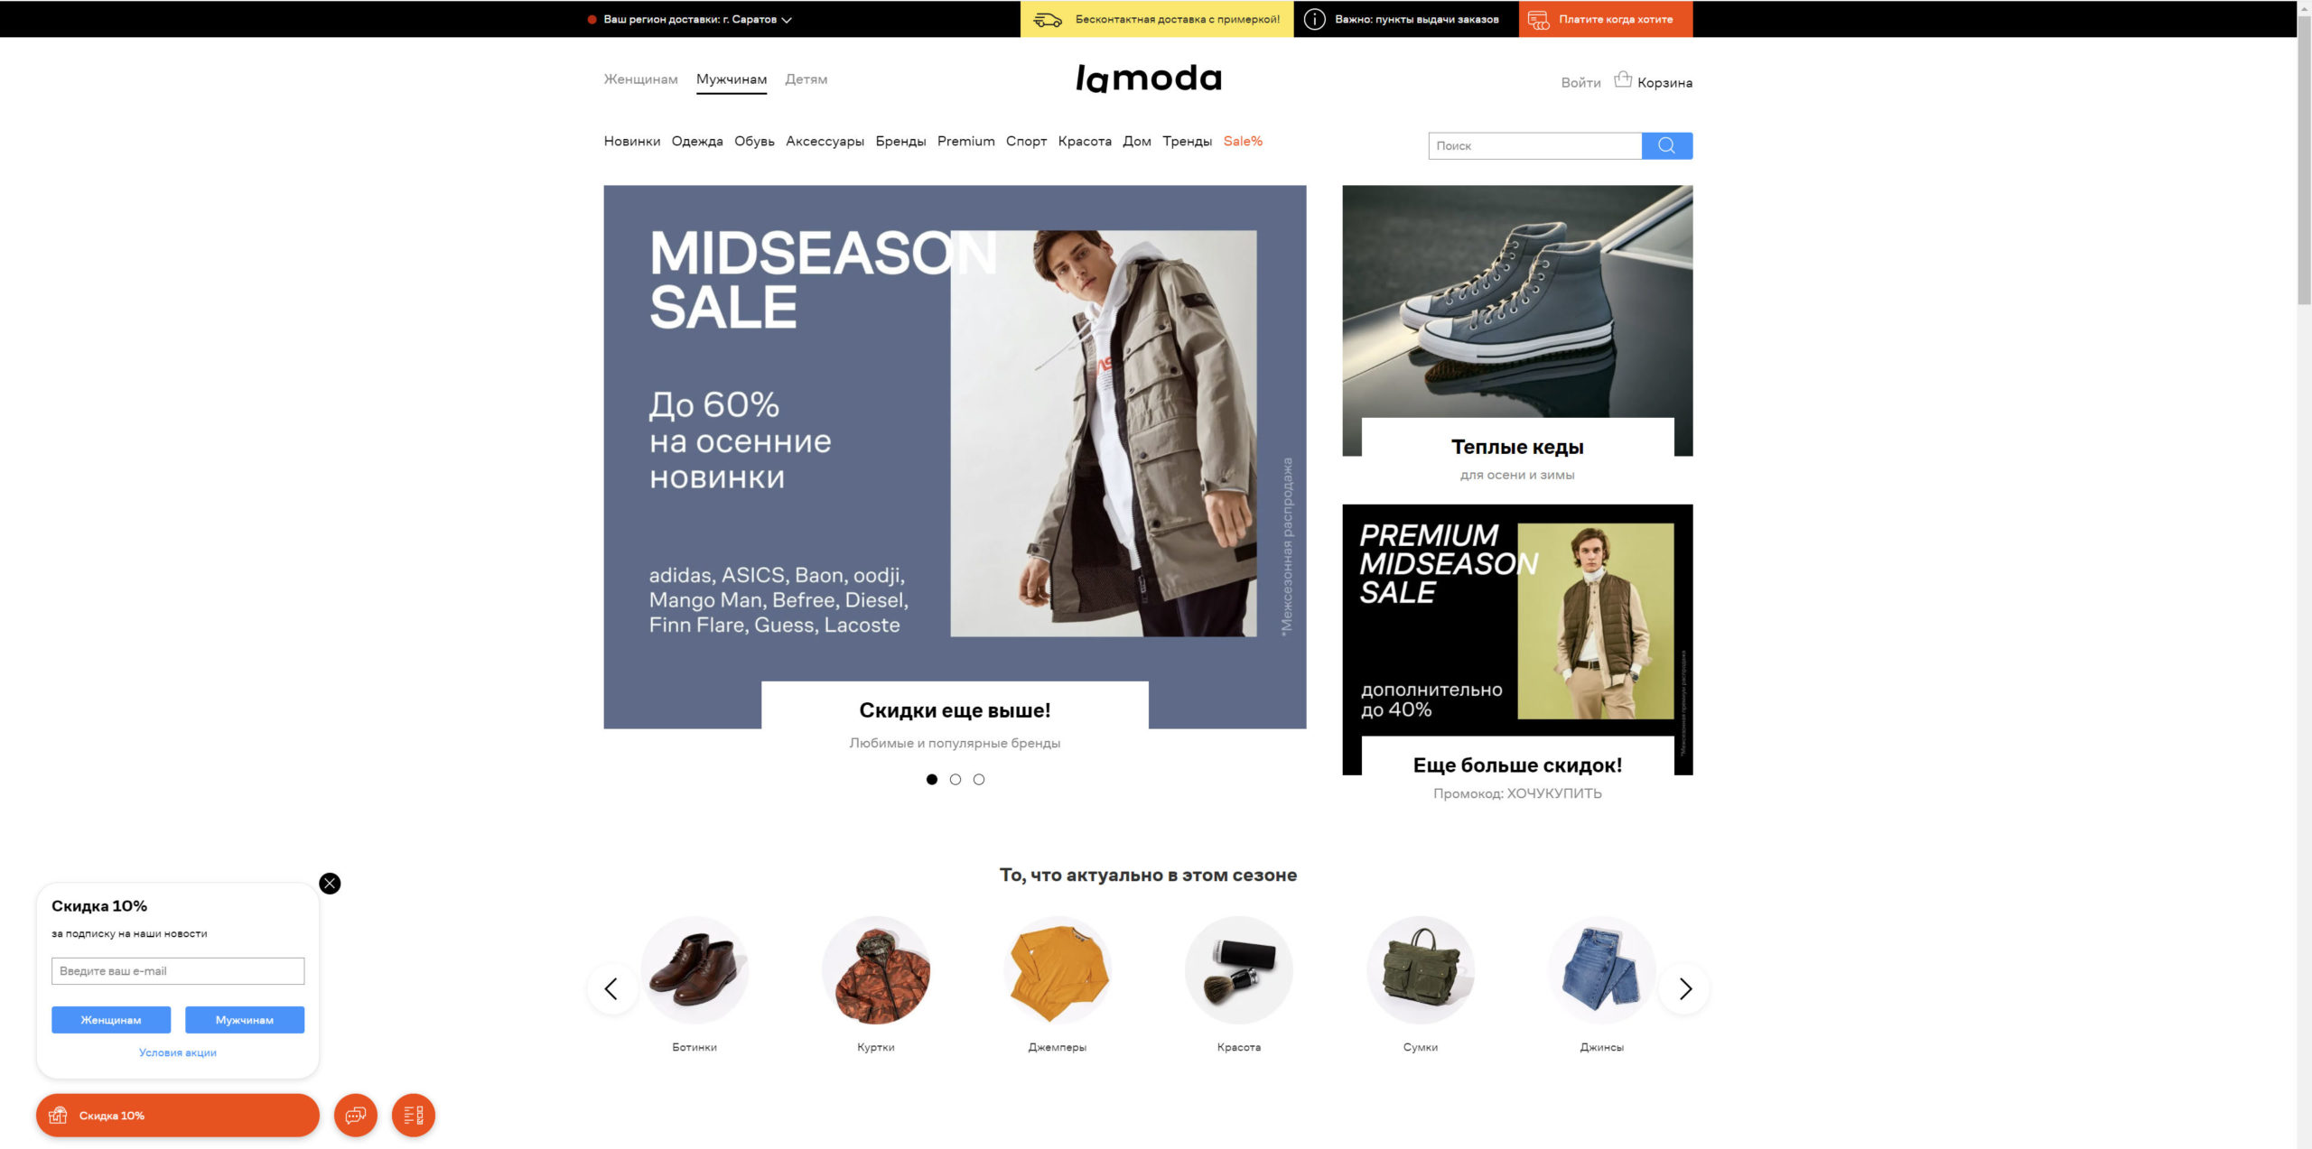Viewport: 2312px width, 1149px height.
Task: Open the shopping cart icon next to Корзина
Action: click(1623, 79)
